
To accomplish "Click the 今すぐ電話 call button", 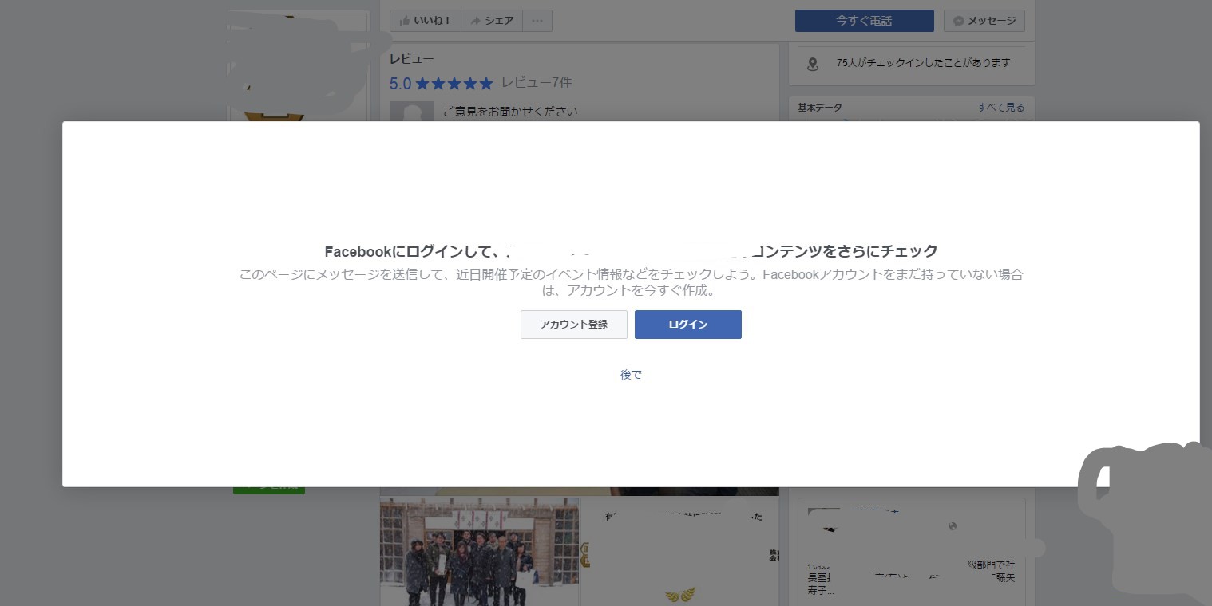I will coord(864,21).
